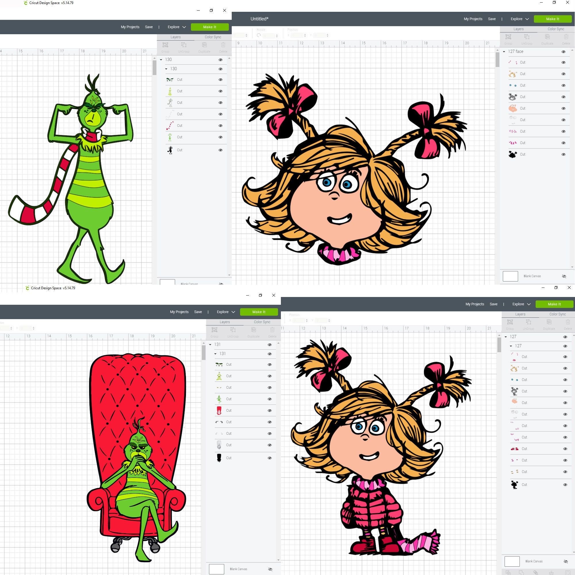Switch to Color Sync tab in the 131 window
The image size is (575, 575).
[x=262, y=322]
